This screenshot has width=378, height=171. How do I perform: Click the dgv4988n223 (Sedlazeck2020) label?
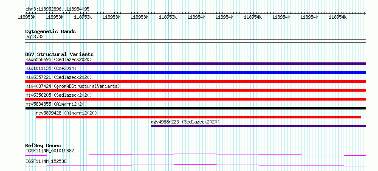pos(185,122)
